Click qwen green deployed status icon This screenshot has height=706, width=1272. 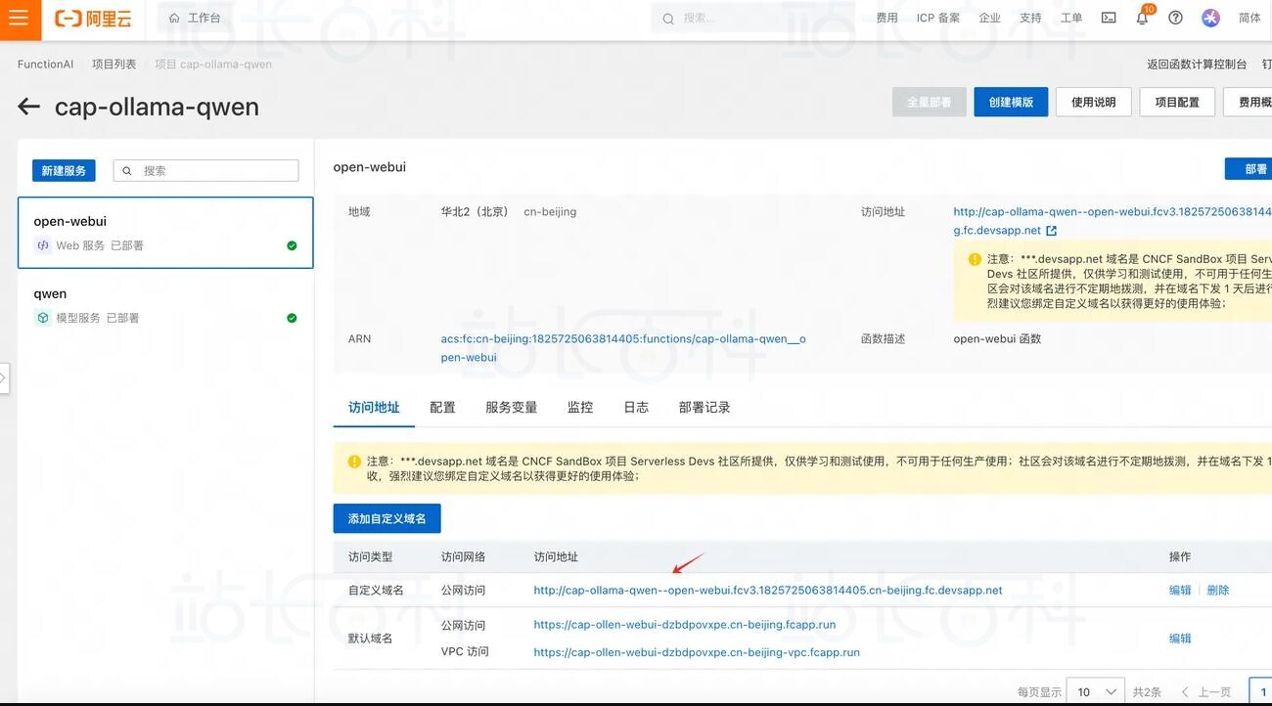click(x=292, y=318)
